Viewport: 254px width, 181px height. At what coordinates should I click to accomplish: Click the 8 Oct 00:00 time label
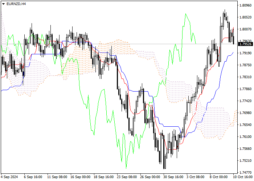[x=219, y=177]
